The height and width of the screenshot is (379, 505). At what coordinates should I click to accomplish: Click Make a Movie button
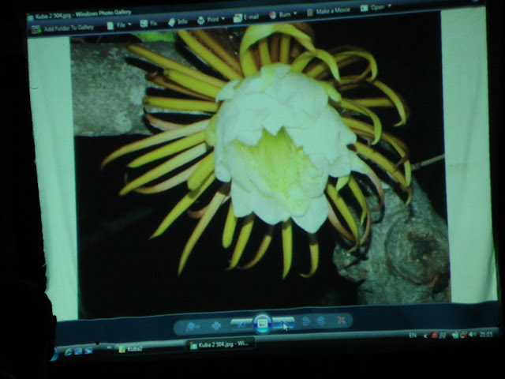coord(328,11)
